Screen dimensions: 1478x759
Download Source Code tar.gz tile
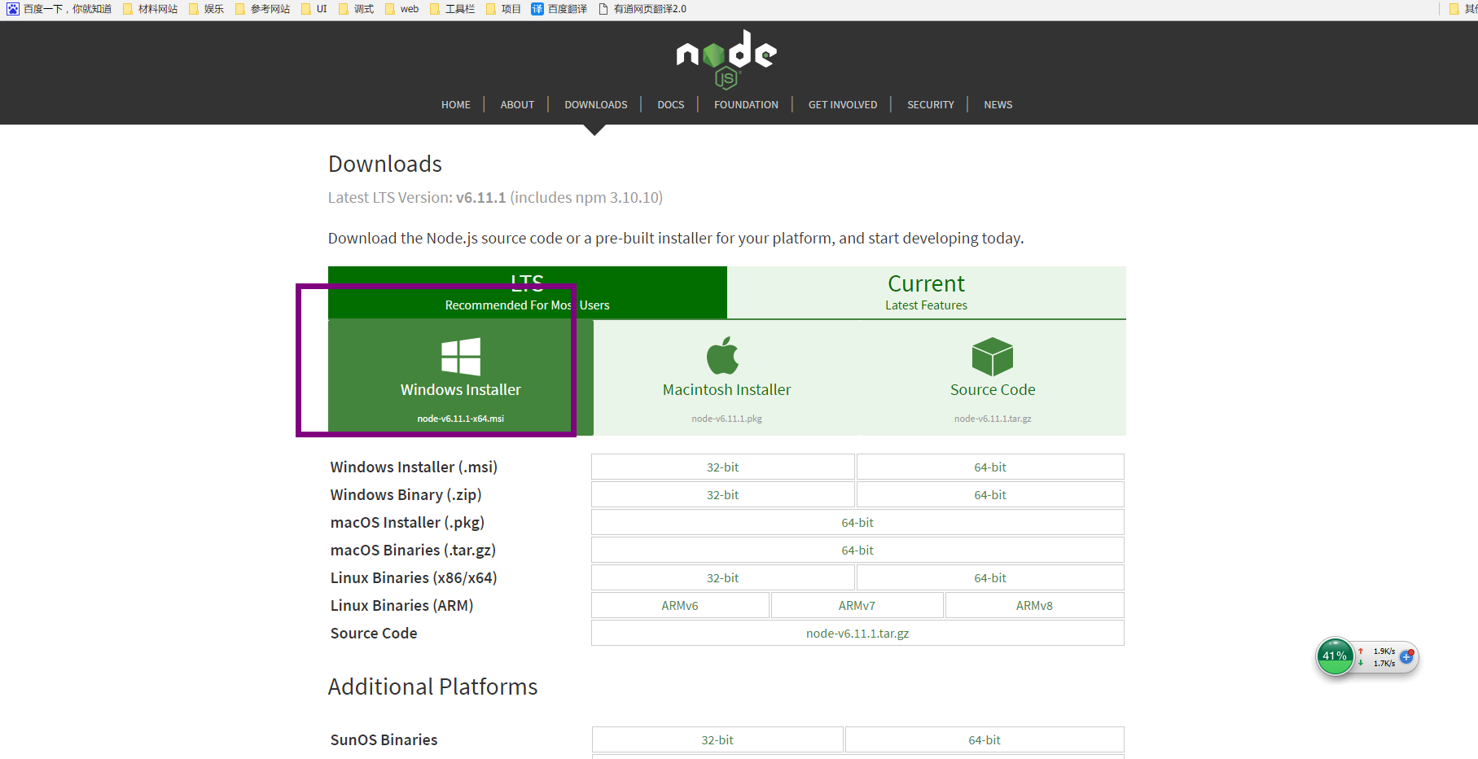click(x=993, y=378)
